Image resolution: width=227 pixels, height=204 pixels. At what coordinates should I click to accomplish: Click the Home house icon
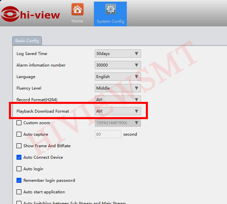[77, 9]
